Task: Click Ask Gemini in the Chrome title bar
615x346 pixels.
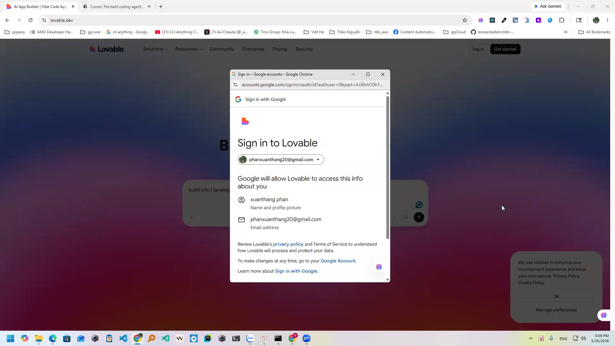Action: coord(548,6)
